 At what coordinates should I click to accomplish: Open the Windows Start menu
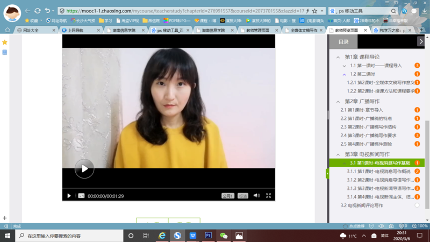point(8,236)
